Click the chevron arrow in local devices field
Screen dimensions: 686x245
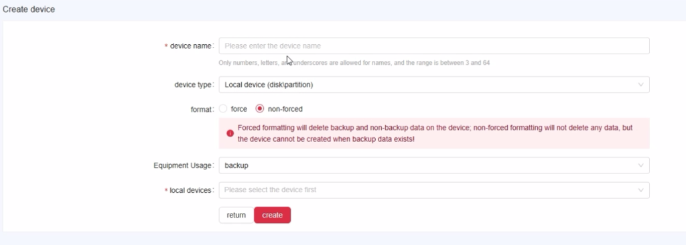[640, 190]
